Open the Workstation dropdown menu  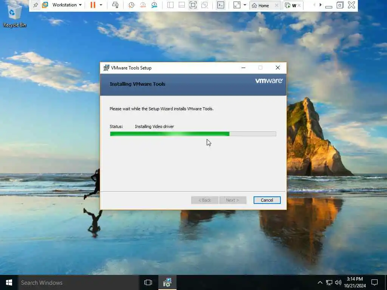[67, 5]
